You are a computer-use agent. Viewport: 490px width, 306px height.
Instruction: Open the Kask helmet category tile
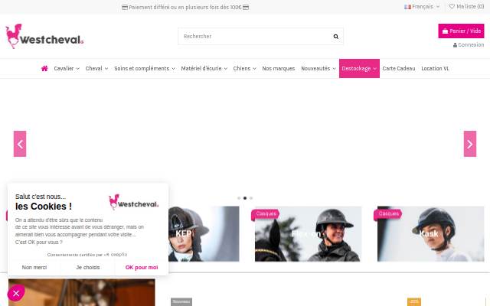point(430,234)
